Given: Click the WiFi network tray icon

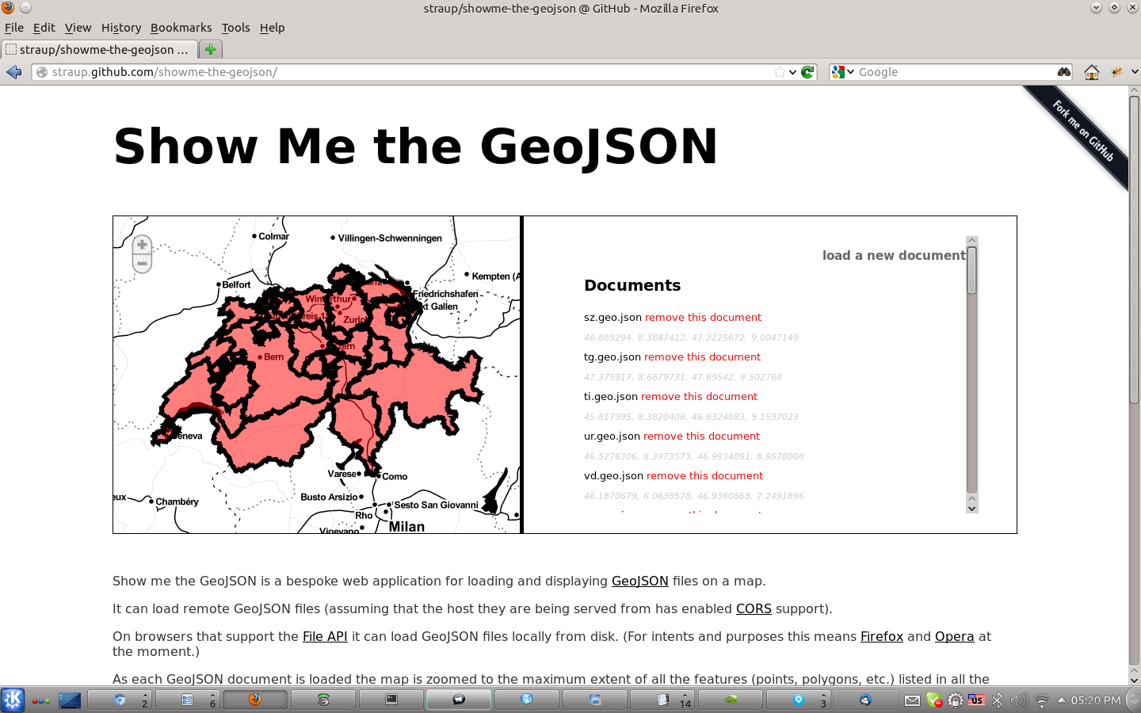Looking at the screenshot, I should coord(1042,700).
